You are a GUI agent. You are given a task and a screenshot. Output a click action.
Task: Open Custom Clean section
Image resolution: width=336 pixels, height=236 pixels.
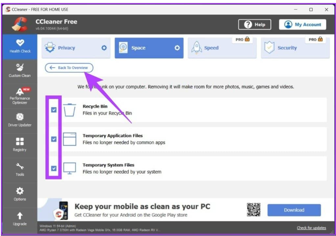click(x=20, y=70)
